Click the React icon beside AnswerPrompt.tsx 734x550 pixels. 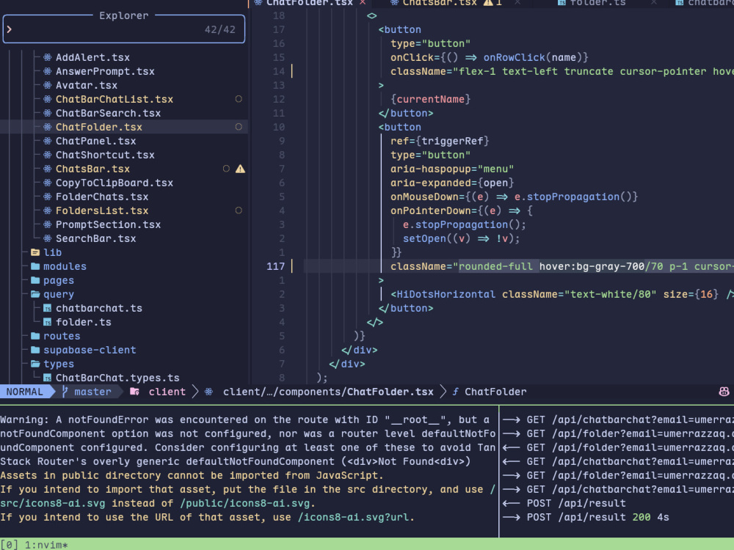47,72
